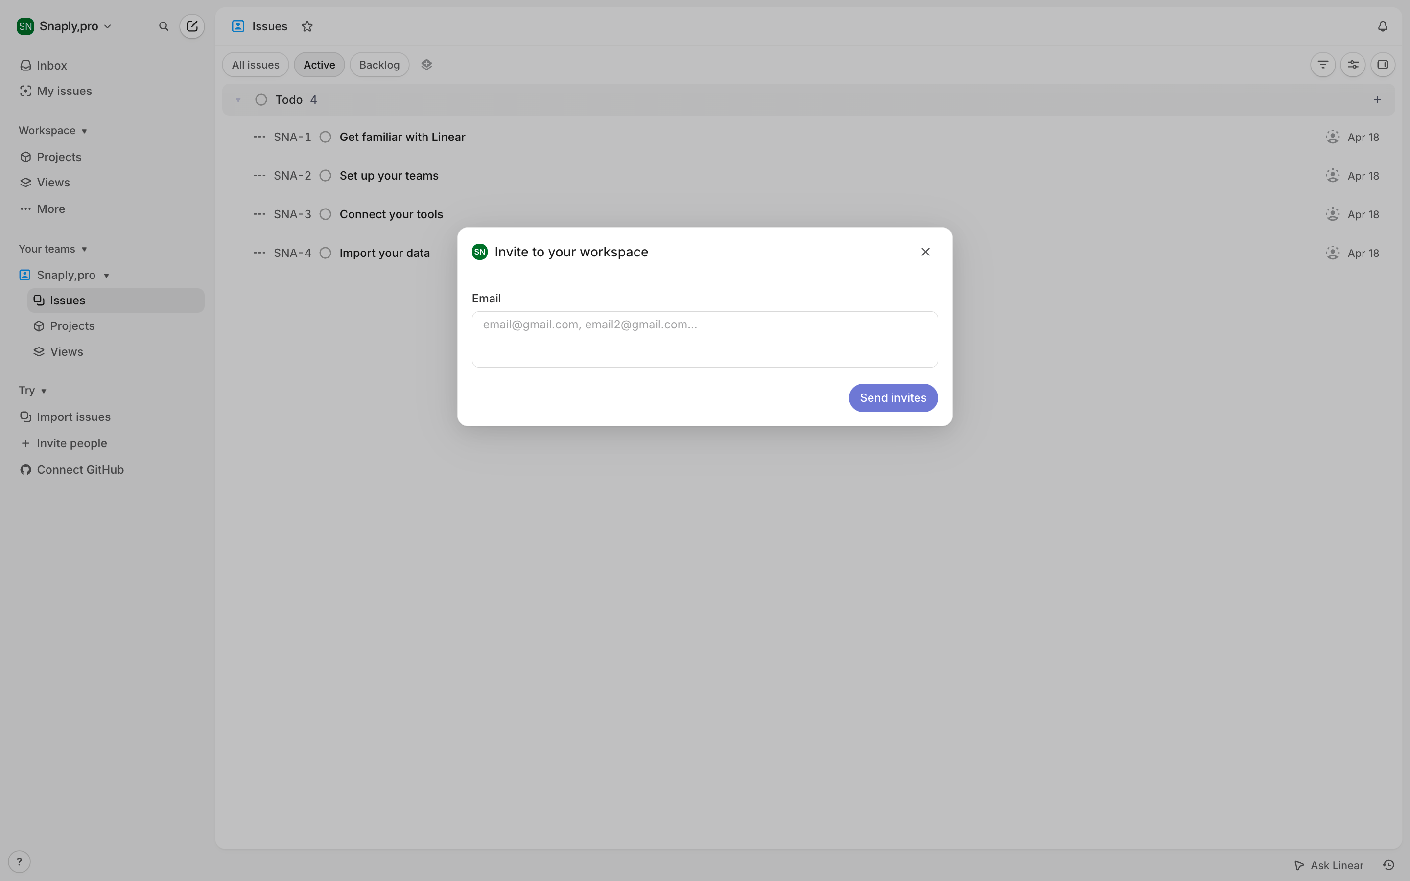Focus the Email input field

pos(705,339)
